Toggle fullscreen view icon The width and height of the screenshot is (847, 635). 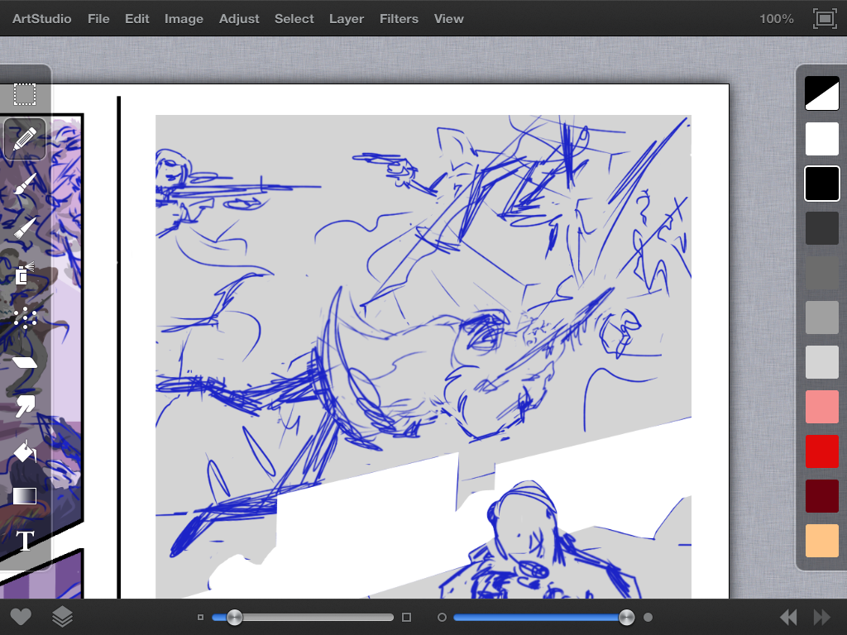825,19
